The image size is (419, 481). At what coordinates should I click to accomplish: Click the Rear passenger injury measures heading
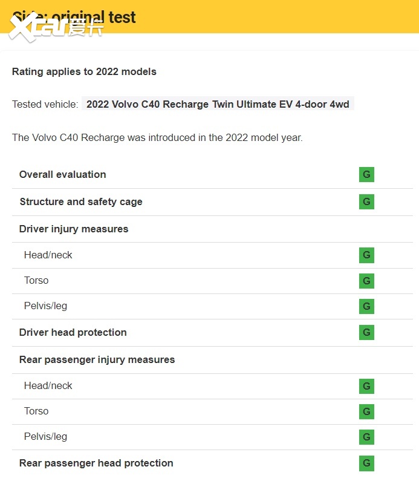(x=97, y=359)
